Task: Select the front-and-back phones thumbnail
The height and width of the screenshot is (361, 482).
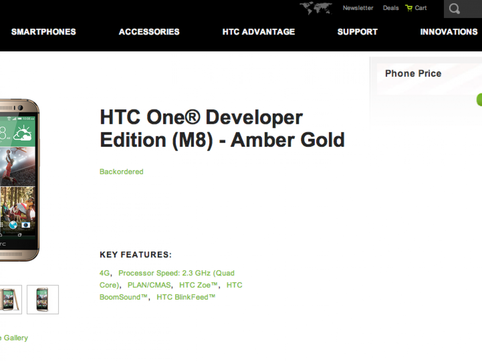Action: 11,299
